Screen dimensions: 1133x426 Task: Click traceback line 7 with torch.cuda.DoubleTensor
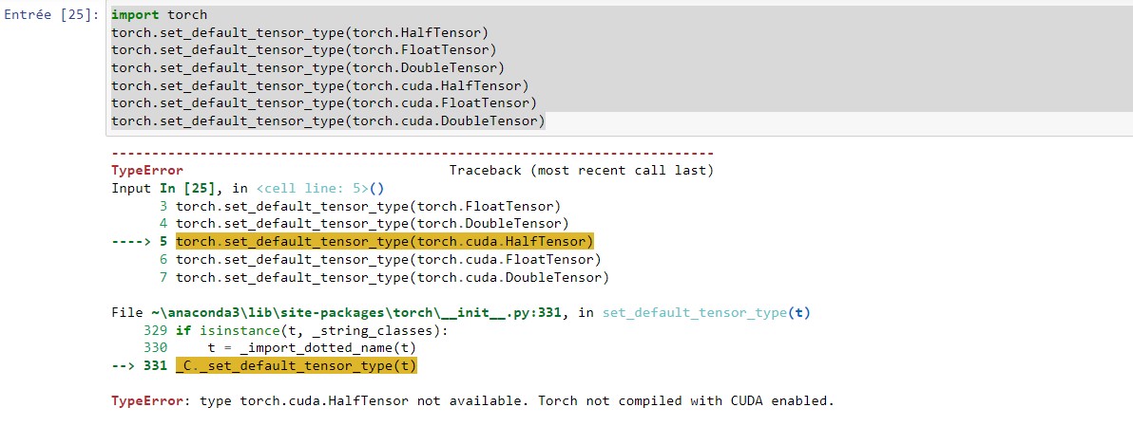pos(392,277)
